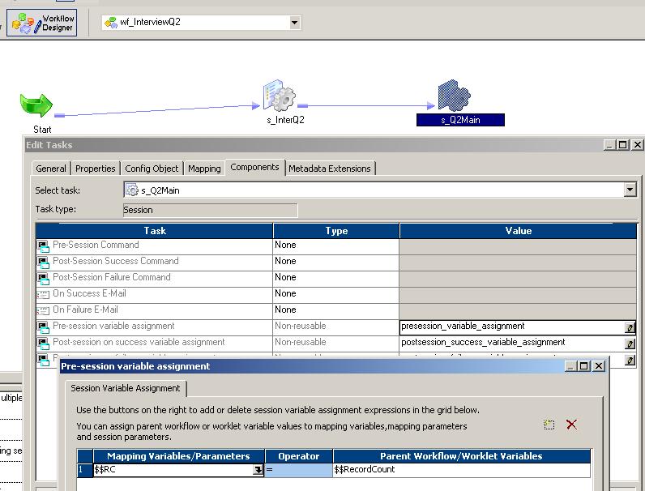This screenshot has width=645, height=491.
Task: Select row 1 header in assignment grid
Action: tap(85, 470)
